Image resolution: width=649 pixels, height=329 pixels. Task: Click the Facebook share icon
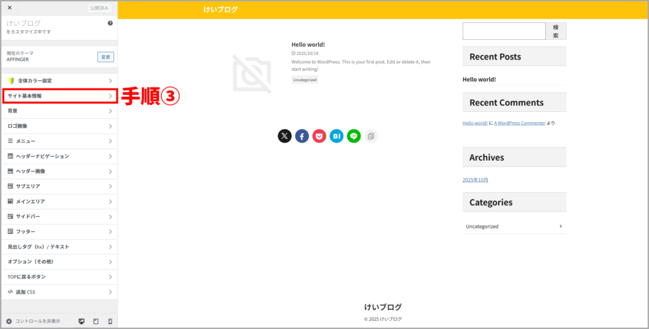pyautogui.click(x=302, y=136)
